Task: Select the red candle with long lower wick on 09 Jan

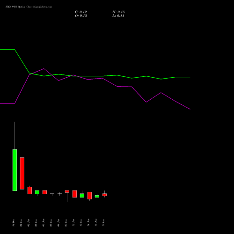Action: (x=67, y=191)
